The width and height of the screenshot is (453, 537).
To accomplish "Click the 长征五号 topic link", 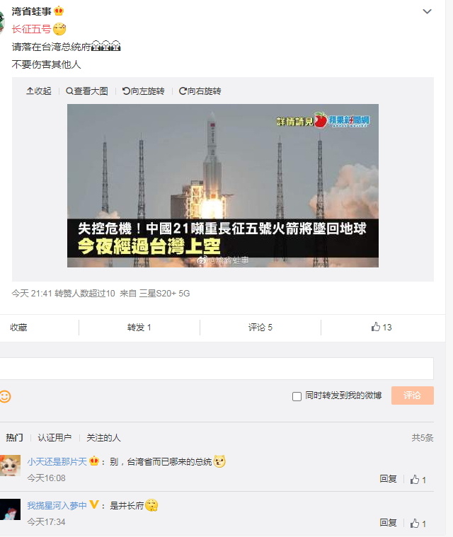I will 31,29.
